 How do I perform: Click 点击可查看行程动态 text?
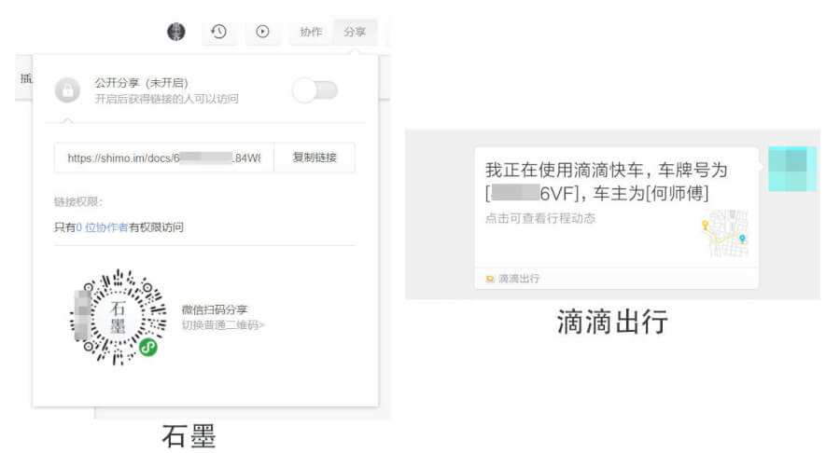[x=540, y=219]
